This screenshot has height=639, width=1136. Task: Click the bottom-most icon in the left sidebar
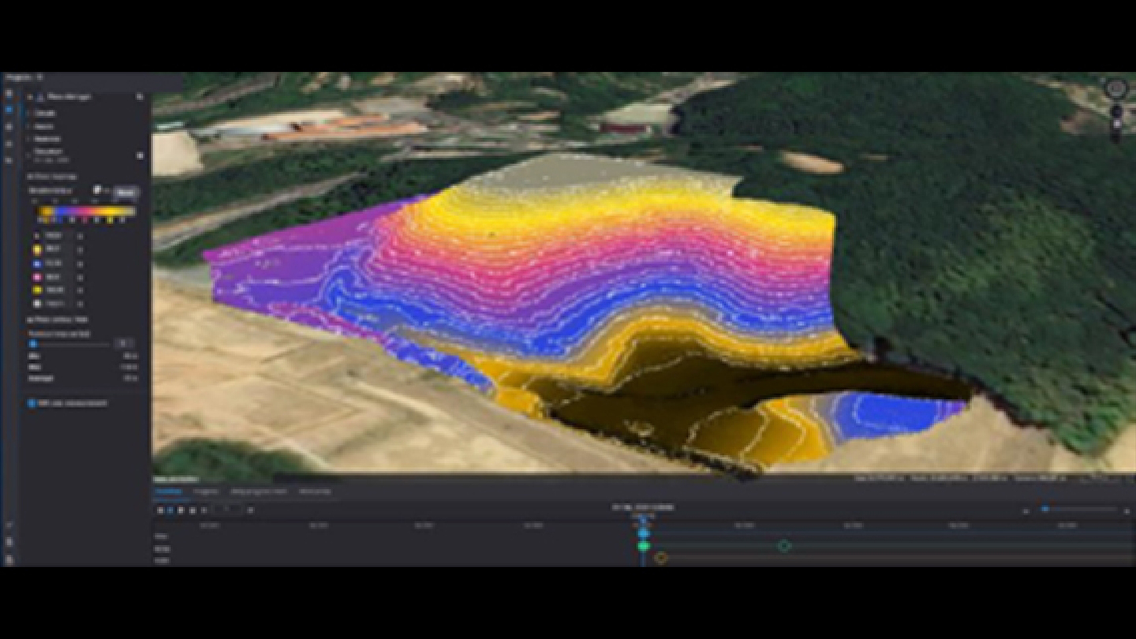click(x=9, y=559)
